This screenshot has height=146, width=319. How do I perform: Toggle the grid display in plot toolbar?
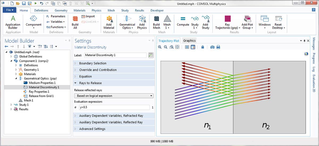(x=187, y=47)
